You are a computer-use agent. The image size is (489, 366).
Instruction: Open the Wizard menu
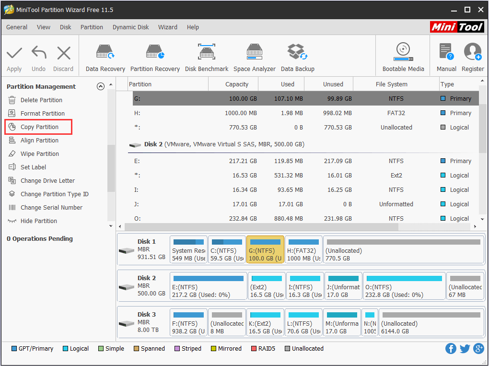click(168, 27)
